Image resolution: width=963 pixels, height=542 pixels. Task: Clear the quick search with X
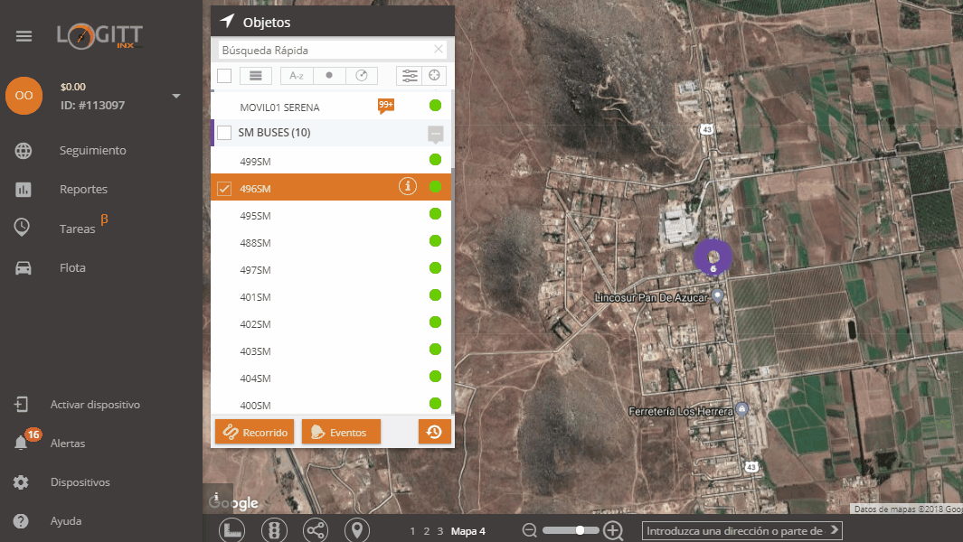(439, 49)
